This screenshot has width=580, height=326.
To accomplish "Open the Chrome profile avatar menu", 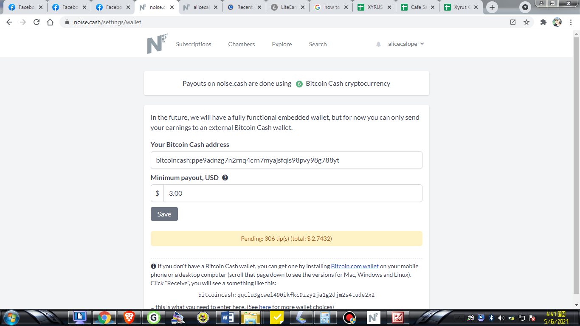I will tap(557, 22).
